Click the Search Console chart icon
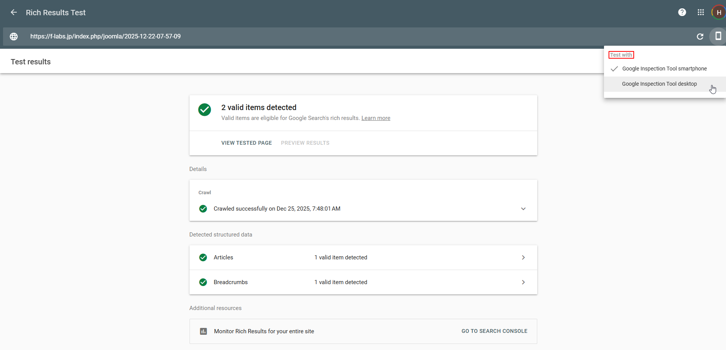Image resolution: width=726 pixels, height=350 pixels. (204, 331)
